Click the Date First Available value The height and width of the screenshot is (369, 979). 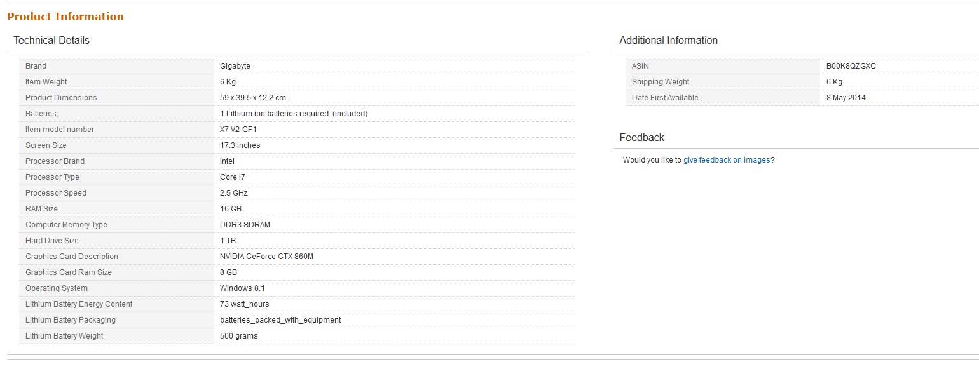(x=845, y=98)
